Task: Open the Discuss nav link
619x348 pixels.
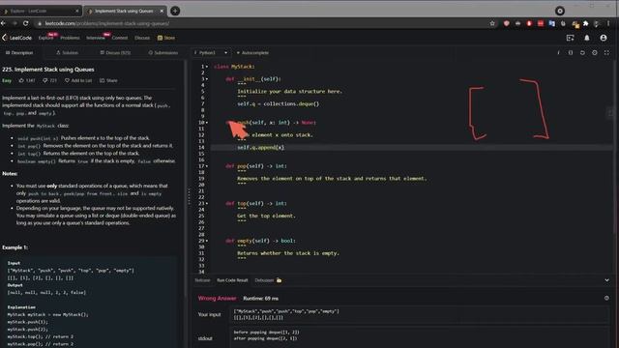Action: [x=142, y=38]
